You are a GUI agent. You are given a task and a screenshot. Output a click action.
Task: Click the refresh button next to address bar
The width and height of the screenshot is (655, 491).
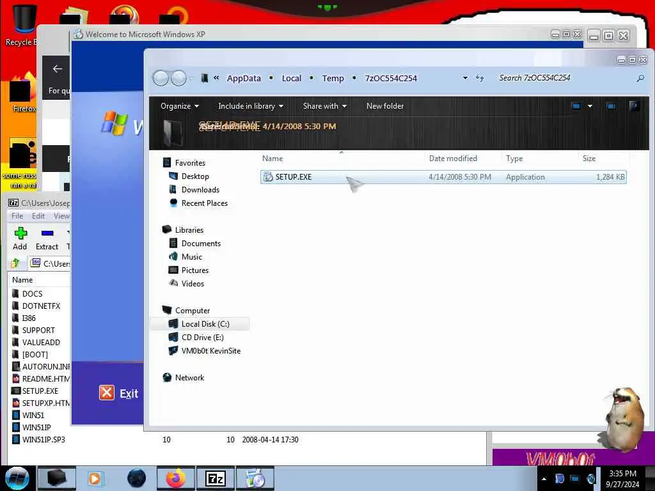pyautogui.click(x=480, y=78)
